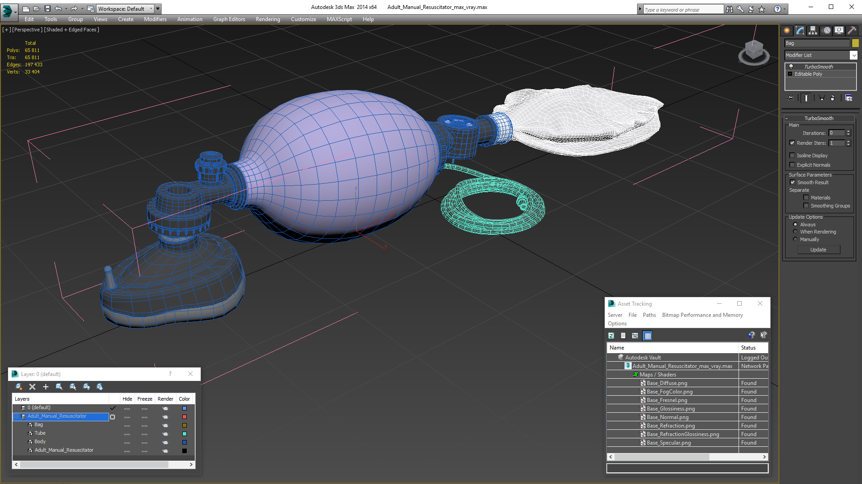This screenshot has height=484, width=862.
Task: Open the Undo history dropdown arrow
Action: click(66, 9)
